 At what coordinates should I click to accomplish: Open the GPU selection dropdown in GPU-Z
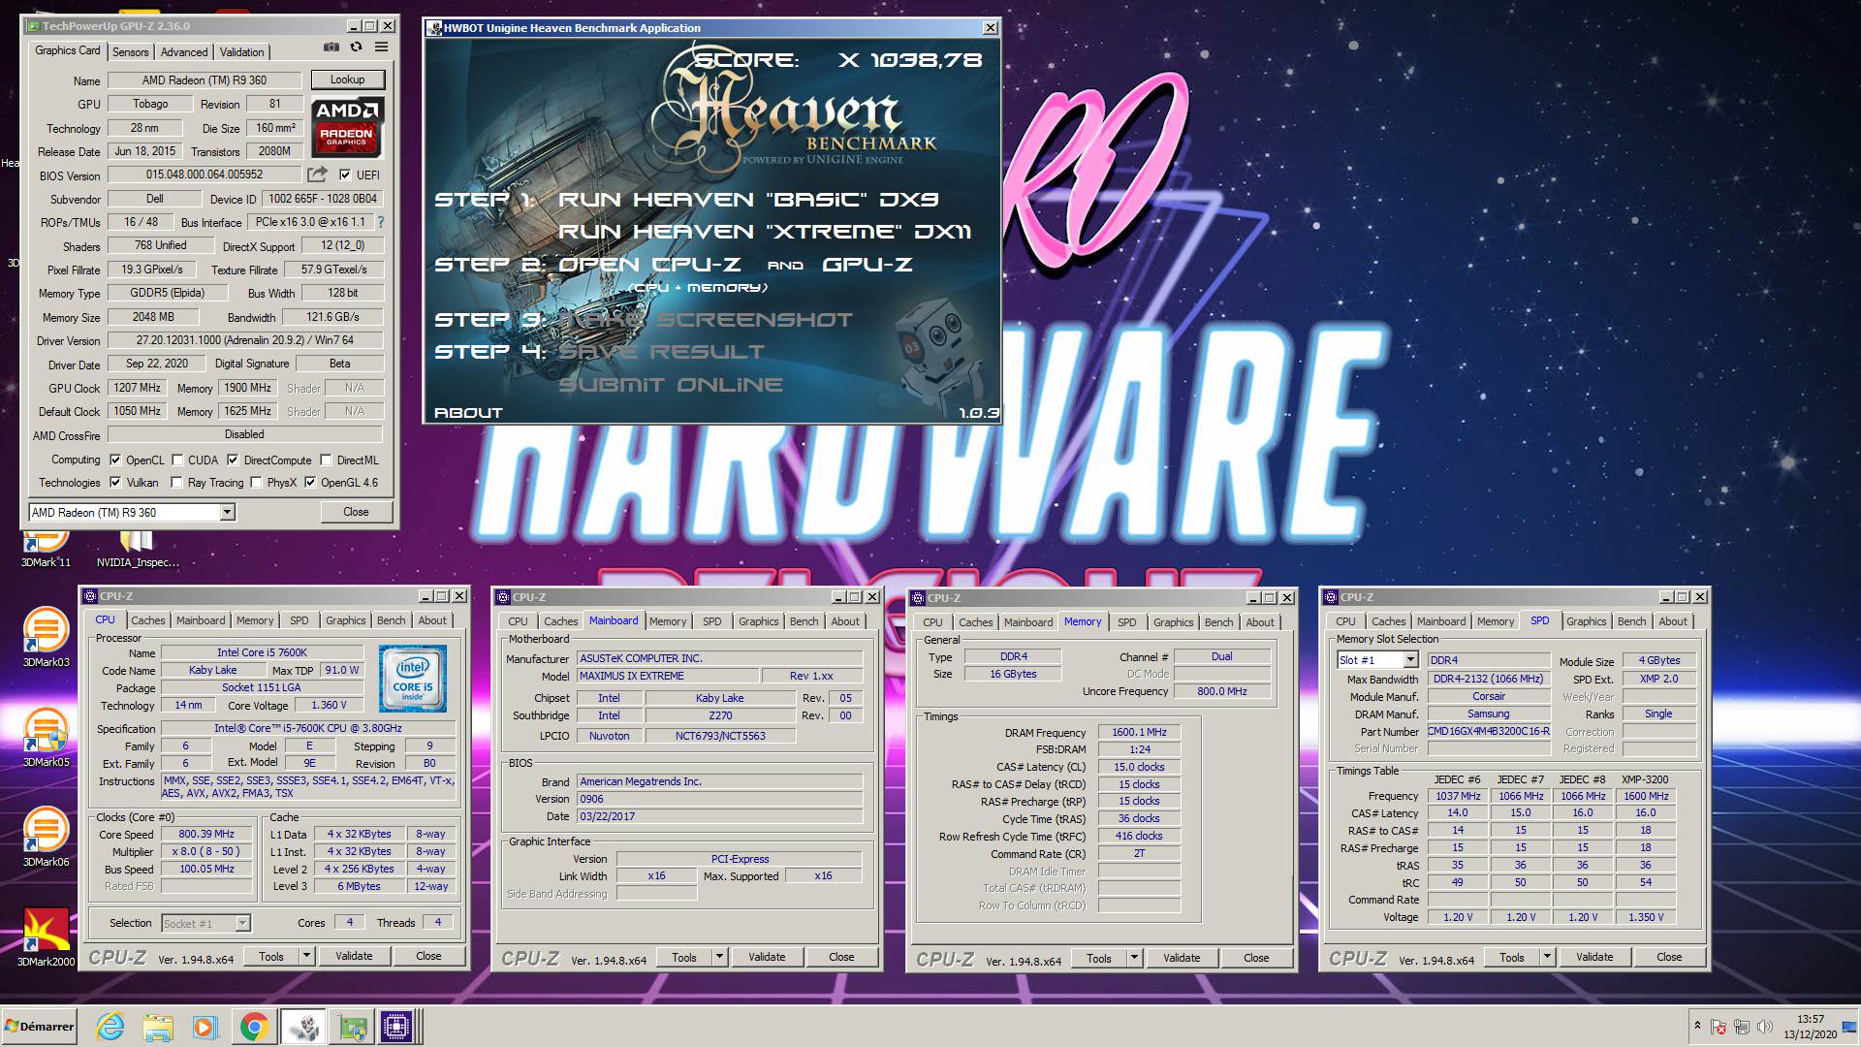(x=227, y=512)
